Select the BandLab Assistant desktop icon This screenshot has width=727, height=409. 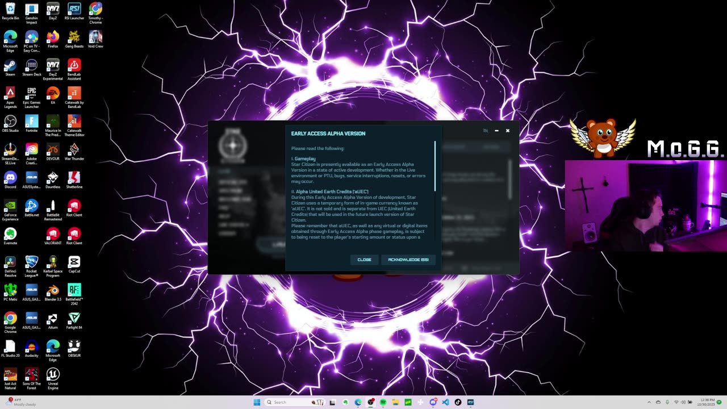(74, 70)
